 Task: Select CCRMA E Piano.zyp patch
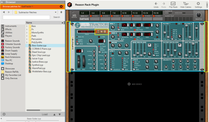[41, 49]
